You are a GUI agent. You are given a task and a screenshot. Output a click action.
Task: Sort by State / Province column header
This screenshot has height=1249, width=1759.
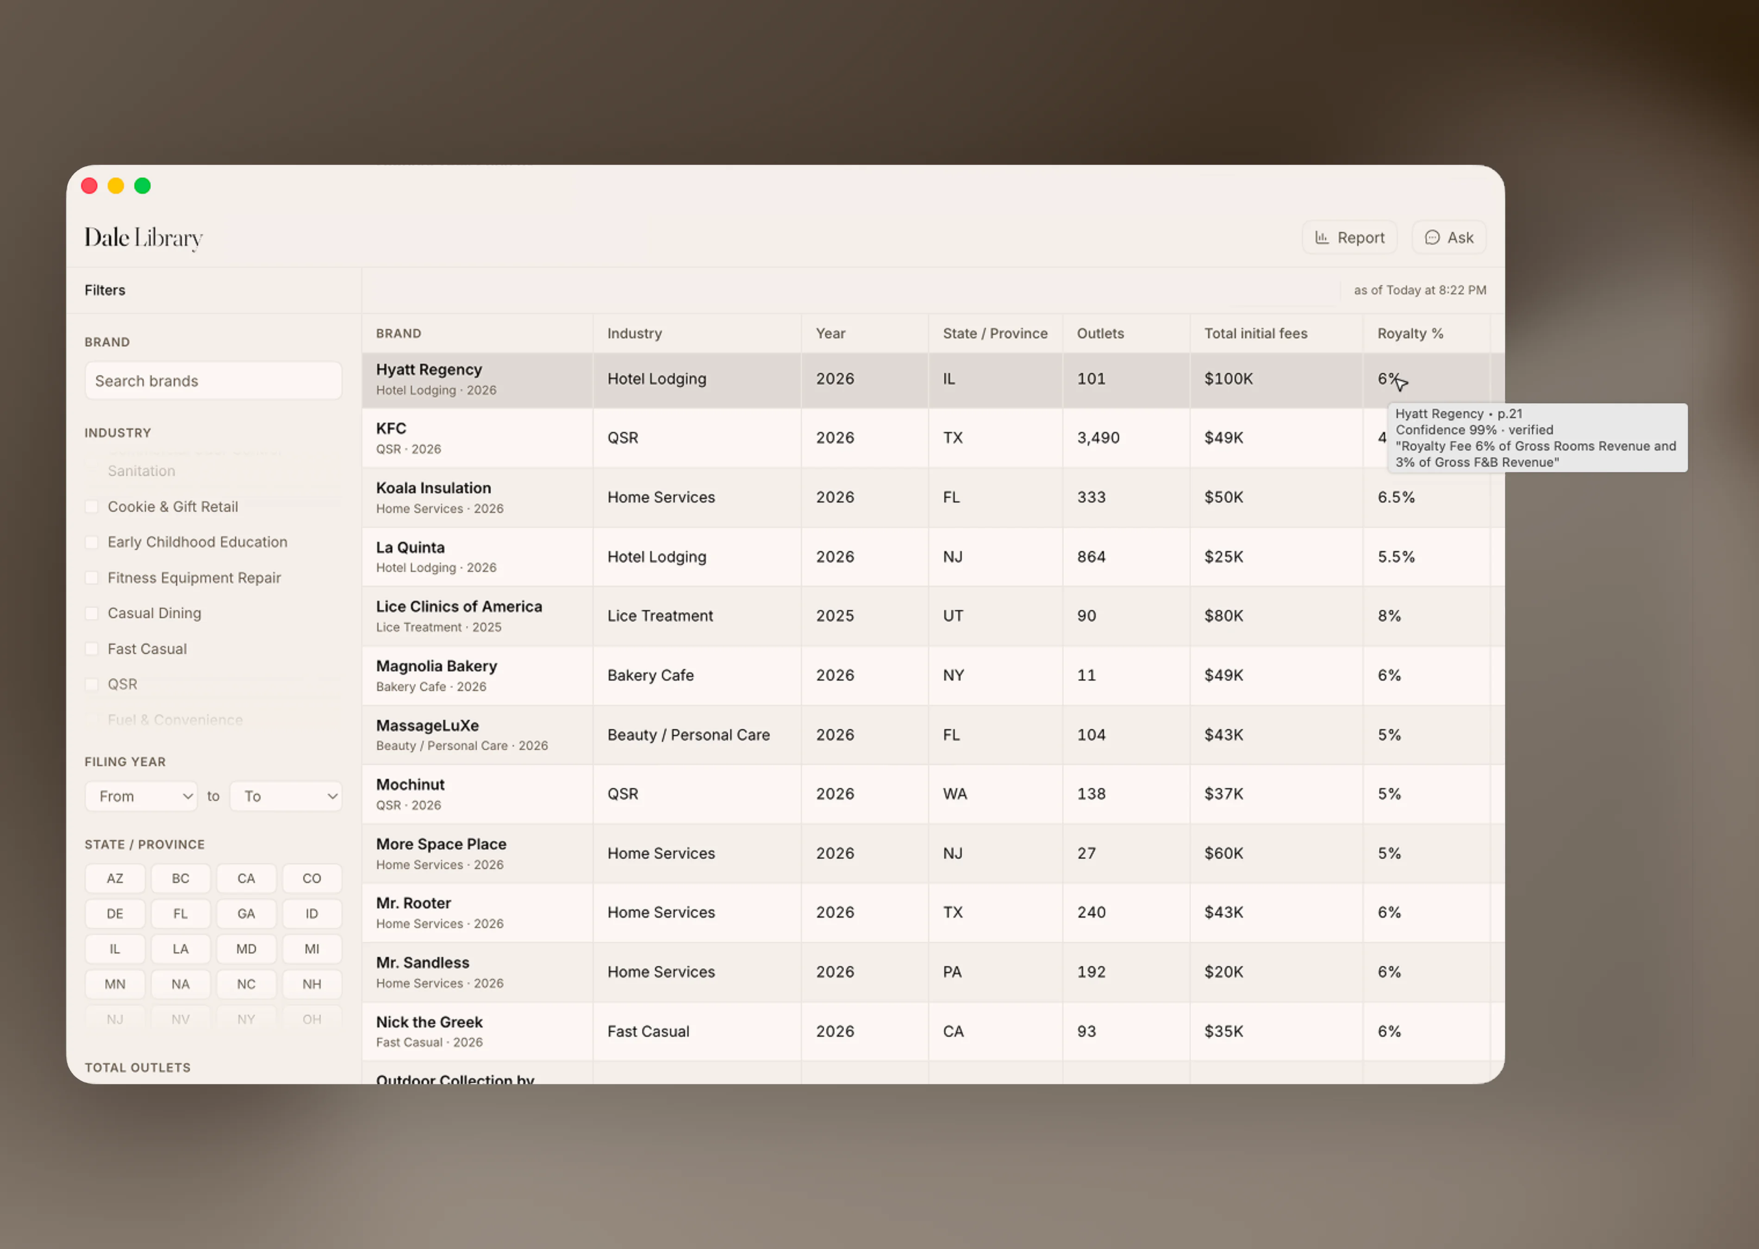pos(995,334)
